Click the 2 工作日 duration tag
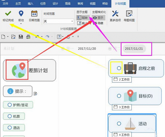The image size is (165, 137). click(122, 79)
